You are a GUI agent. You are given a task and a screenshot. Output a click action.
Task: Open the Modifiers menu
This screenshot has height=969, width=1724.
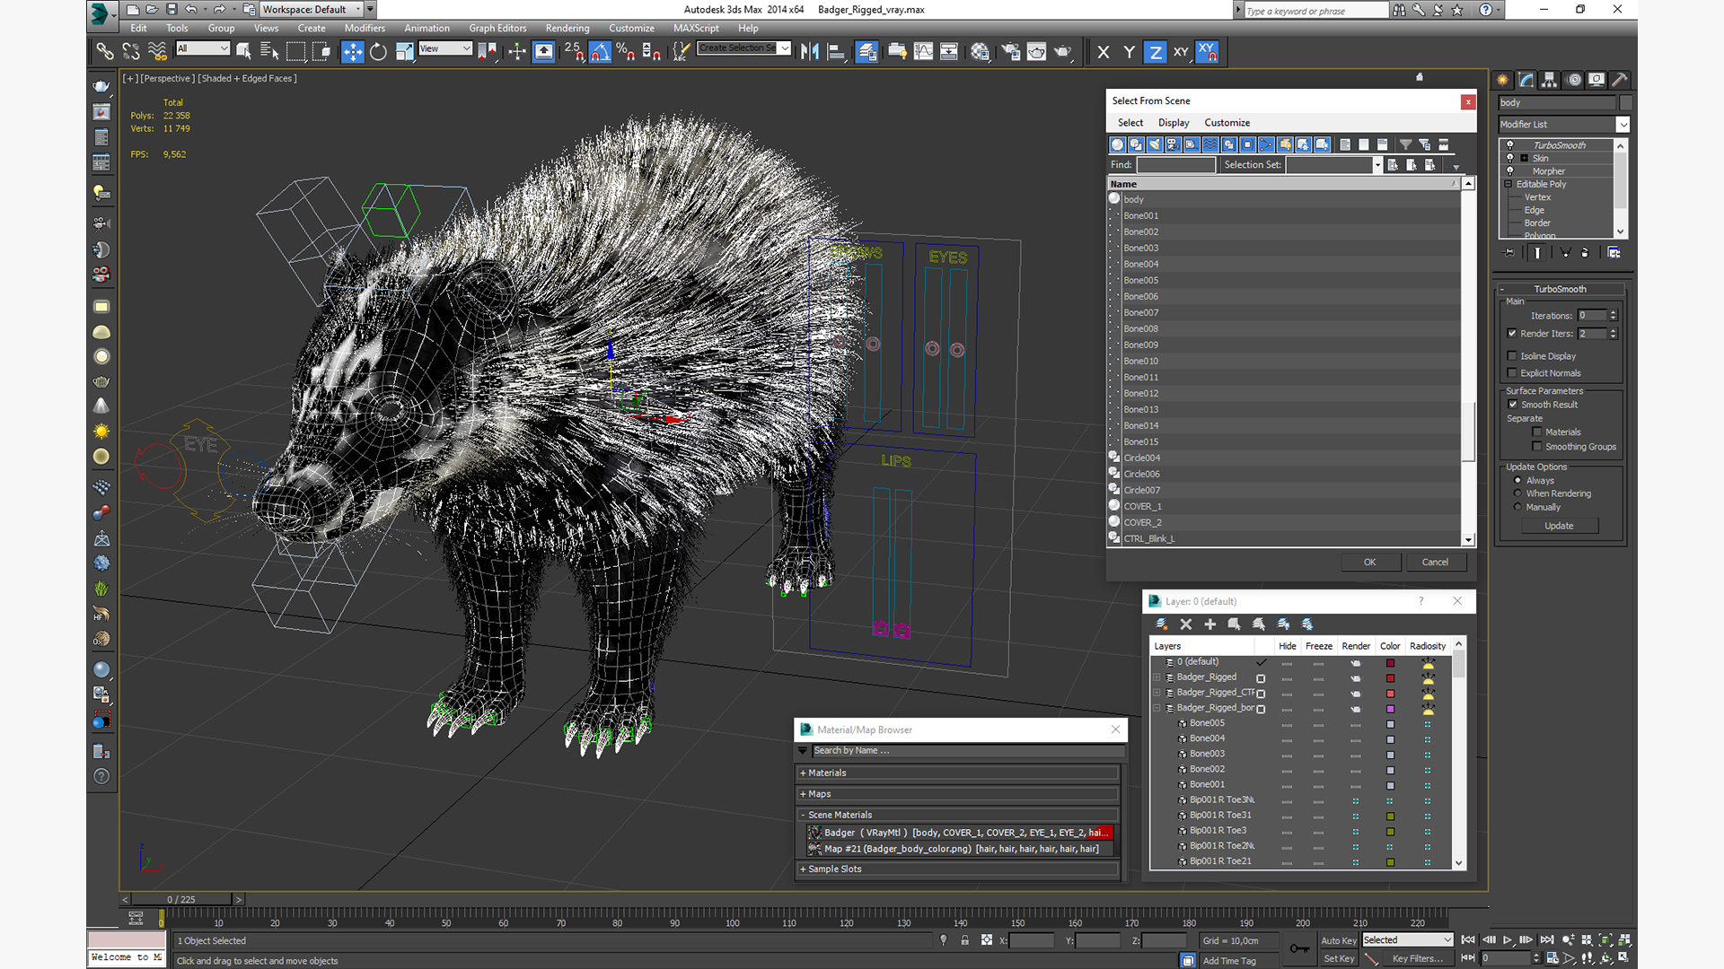[365, 28]
